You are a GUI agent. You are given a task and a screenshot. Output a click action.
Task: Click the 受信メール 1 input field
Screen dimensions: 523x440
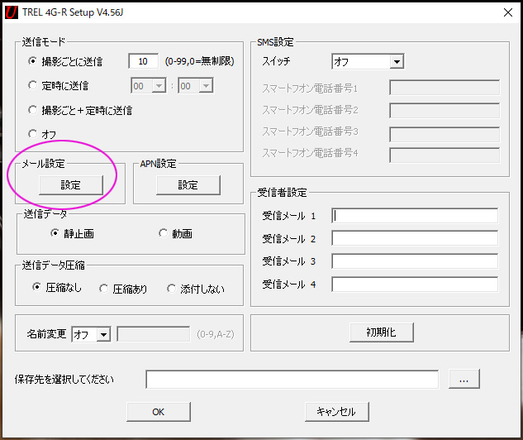coord(415,216)
